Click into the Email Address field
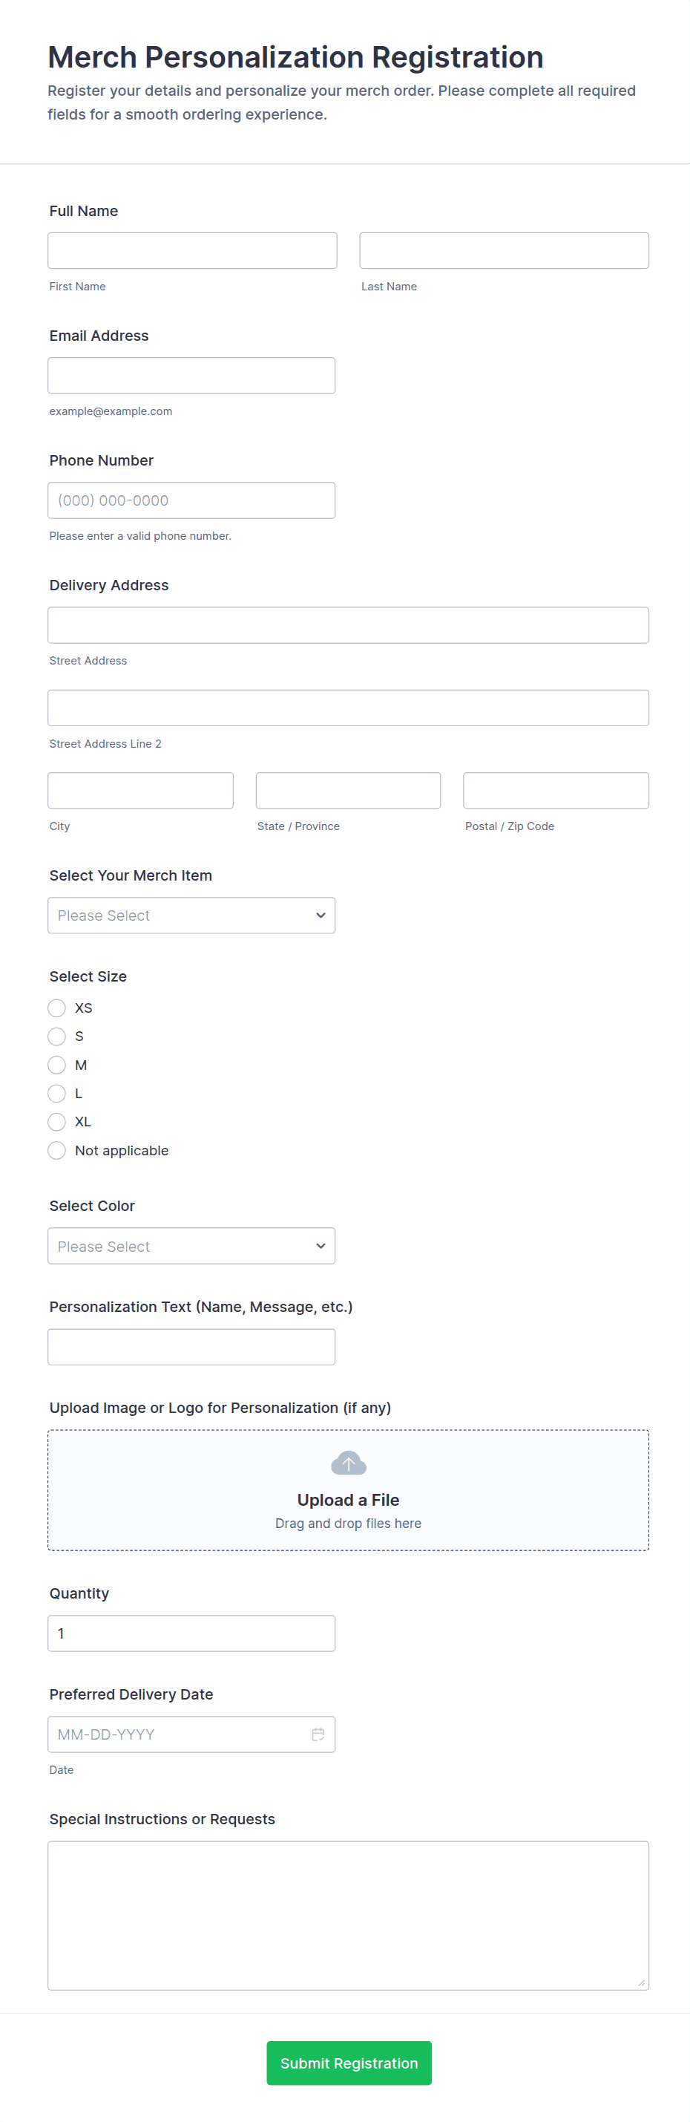This screenshot has height=2122, width=690. [191, 376]
